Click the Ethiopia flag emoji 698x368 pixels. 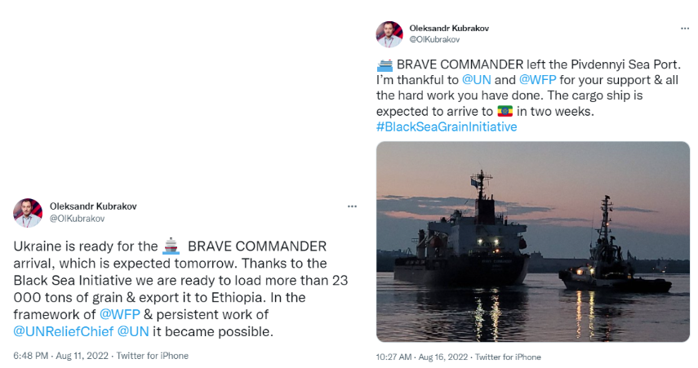click(x=505, y=112)
